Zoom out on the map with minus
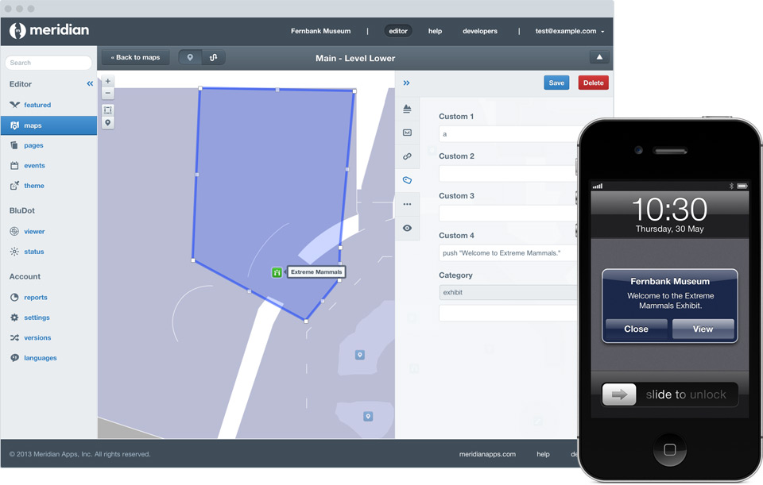The width and height of the screenshot is (763, 485). click(x=108, y=93)
